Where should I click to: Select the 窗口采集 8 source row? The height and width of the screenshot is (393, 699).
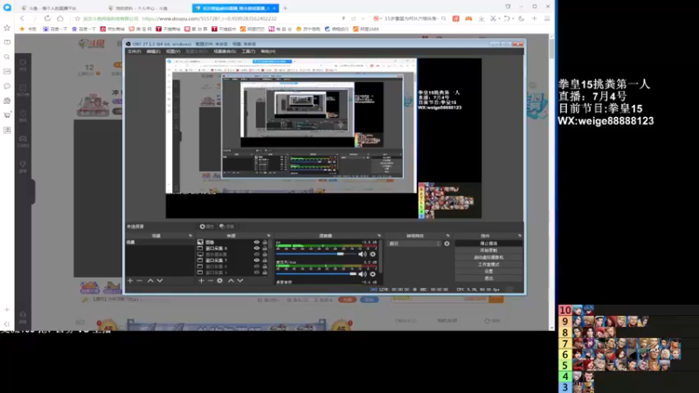232,248
